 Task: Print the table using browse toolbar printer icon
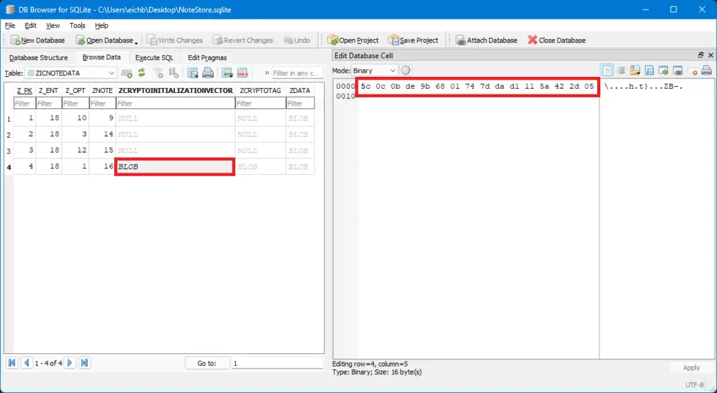208,73
